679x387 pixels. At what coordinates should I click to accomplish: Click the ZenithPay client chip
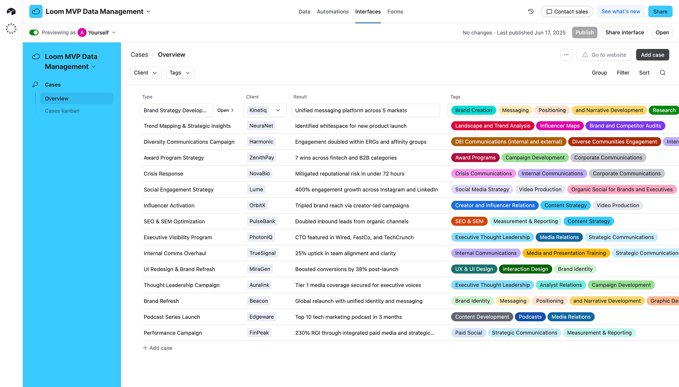(x=262, y=158)
